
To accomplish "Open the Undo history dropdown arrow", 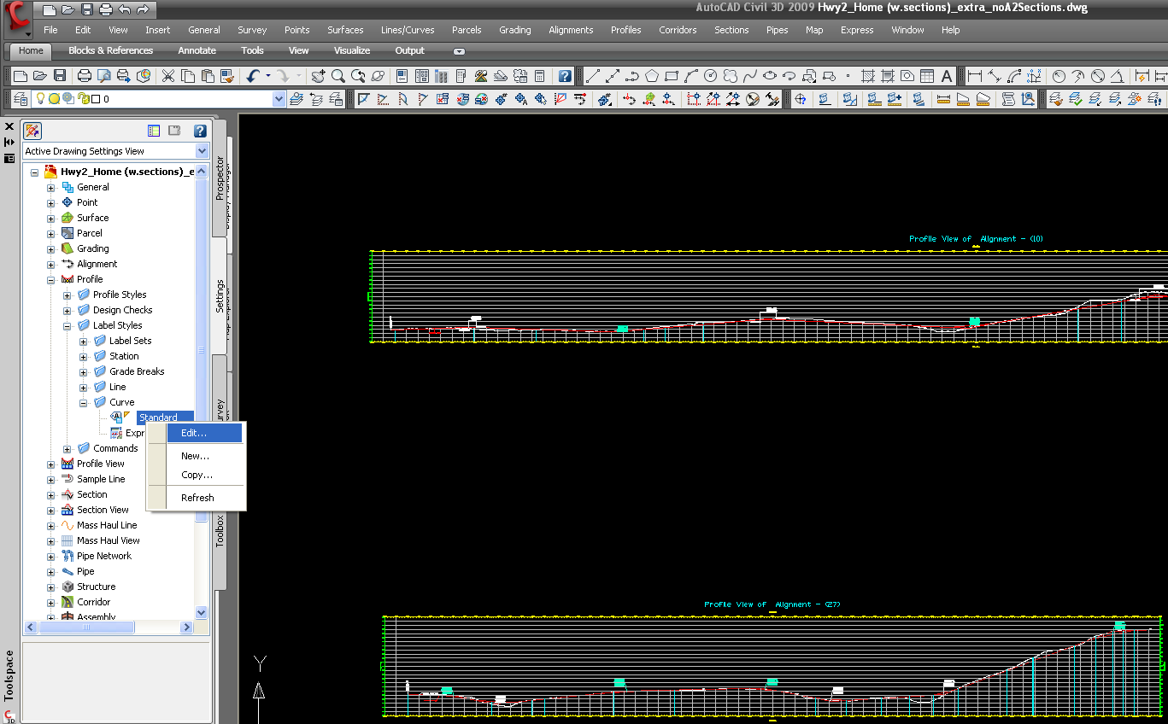I will click(267, 76).
